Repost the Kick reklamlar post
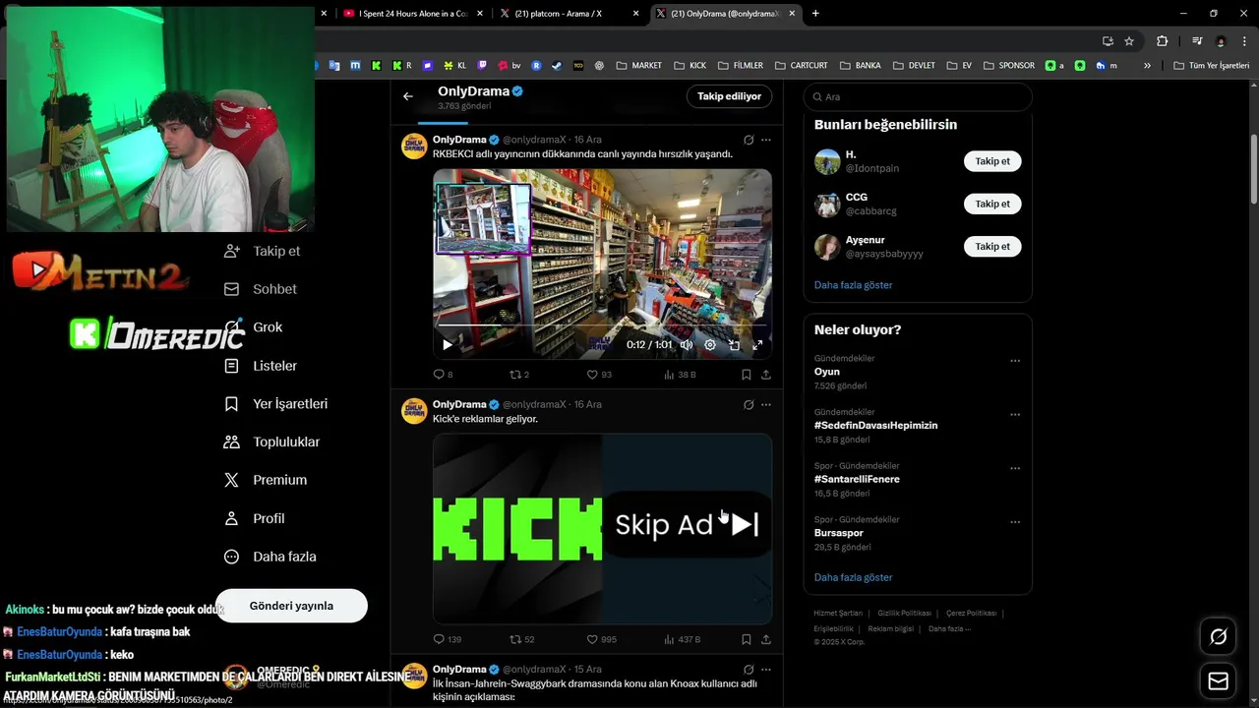 tap(521, 639)
